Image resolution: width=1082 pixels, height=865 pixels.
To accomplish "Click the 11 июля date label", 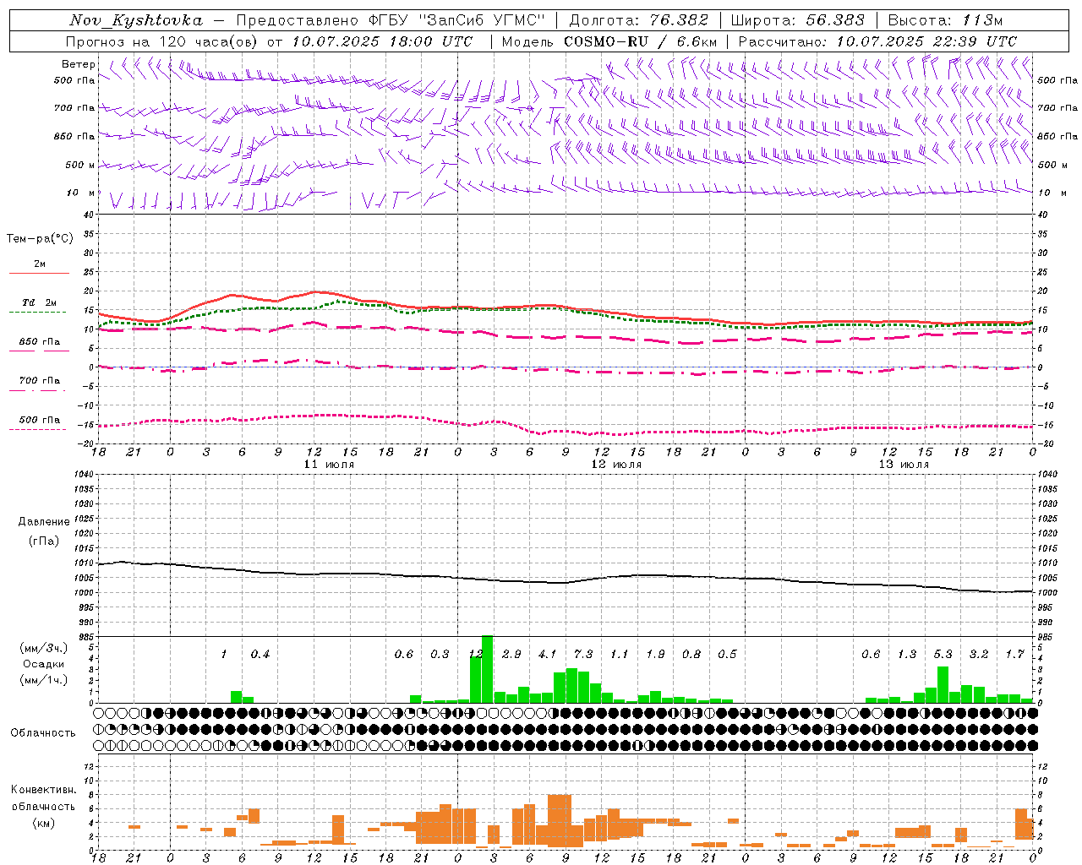I will (329, 465).
